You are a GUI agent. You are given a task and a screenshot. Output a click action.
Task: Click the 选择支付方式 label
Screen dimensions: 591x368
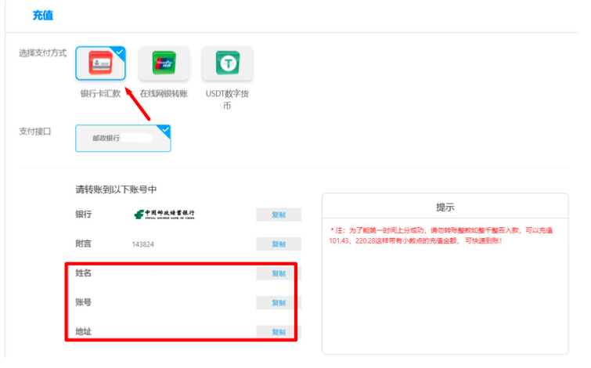click(x=42, y=52)
